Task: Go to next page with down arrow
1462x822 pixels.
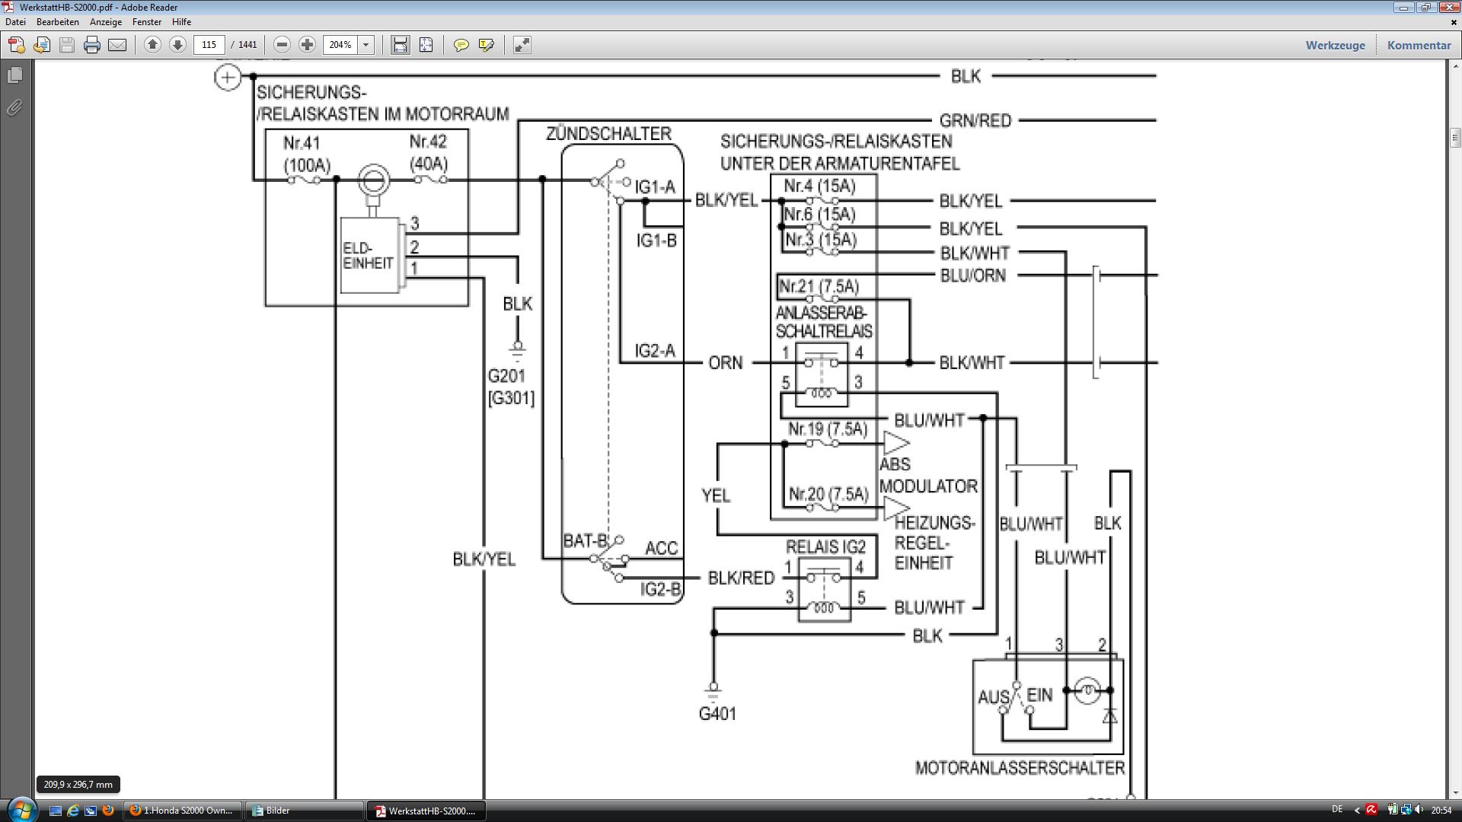Action: point(177,45)
